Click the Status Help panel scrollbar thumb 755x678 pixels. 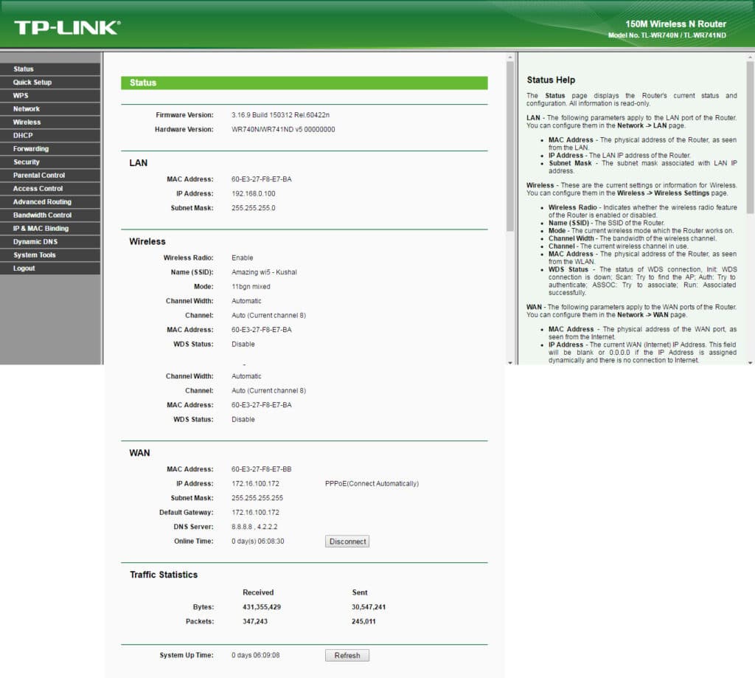pyautogui.click(x=750, y=137)
